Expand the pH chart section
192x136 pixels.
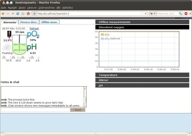click(142, 86)
